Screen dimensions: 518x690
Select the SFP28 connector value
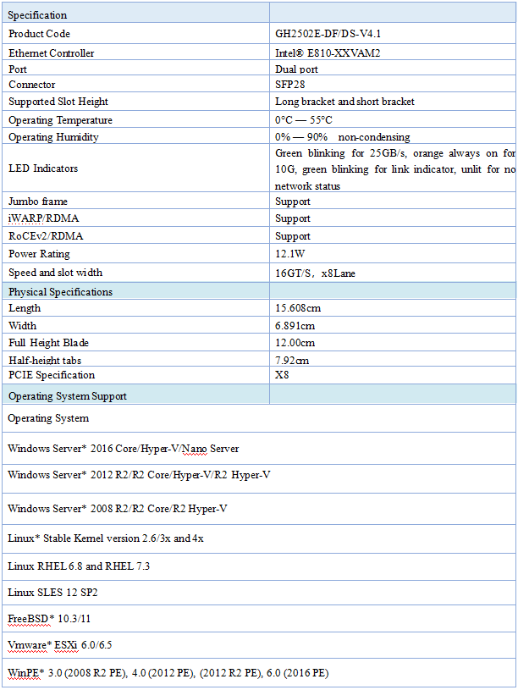point(289,85)
